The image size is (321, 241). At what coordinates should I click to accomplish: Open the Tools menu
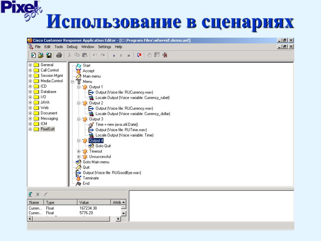pyautogui.click(x=59, y=47)
